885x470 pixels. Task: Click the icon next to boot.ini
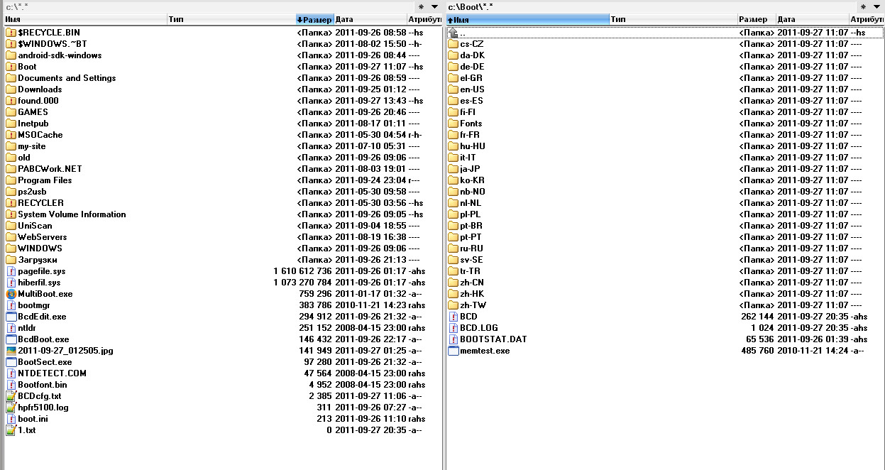[x=11, y=419]
